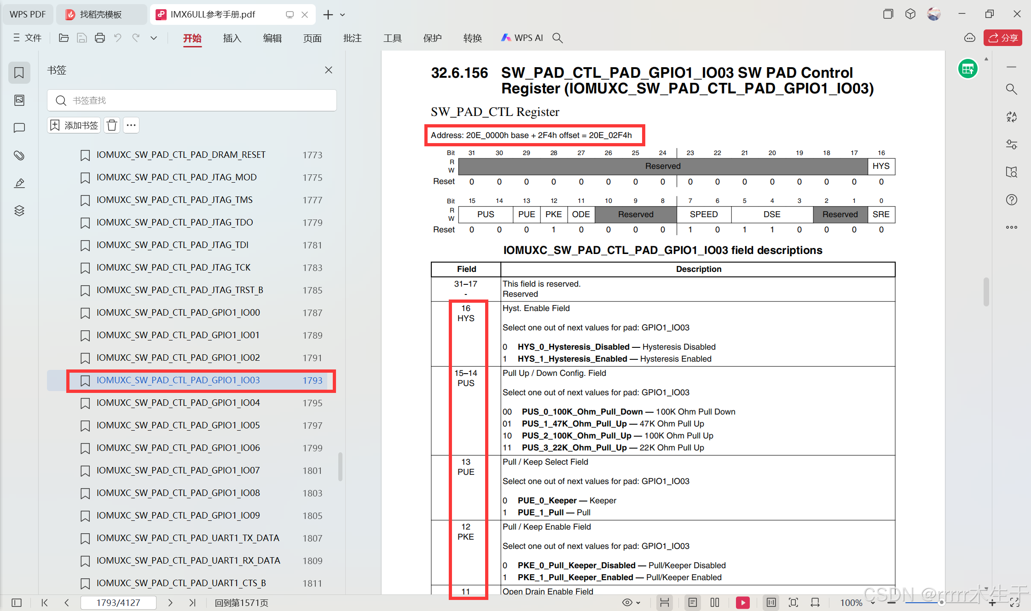Image resolution: width=1031 pixels, height=611 pixels.
Task: Click the red 分享 share button
Action: [x=1002, y=38]
